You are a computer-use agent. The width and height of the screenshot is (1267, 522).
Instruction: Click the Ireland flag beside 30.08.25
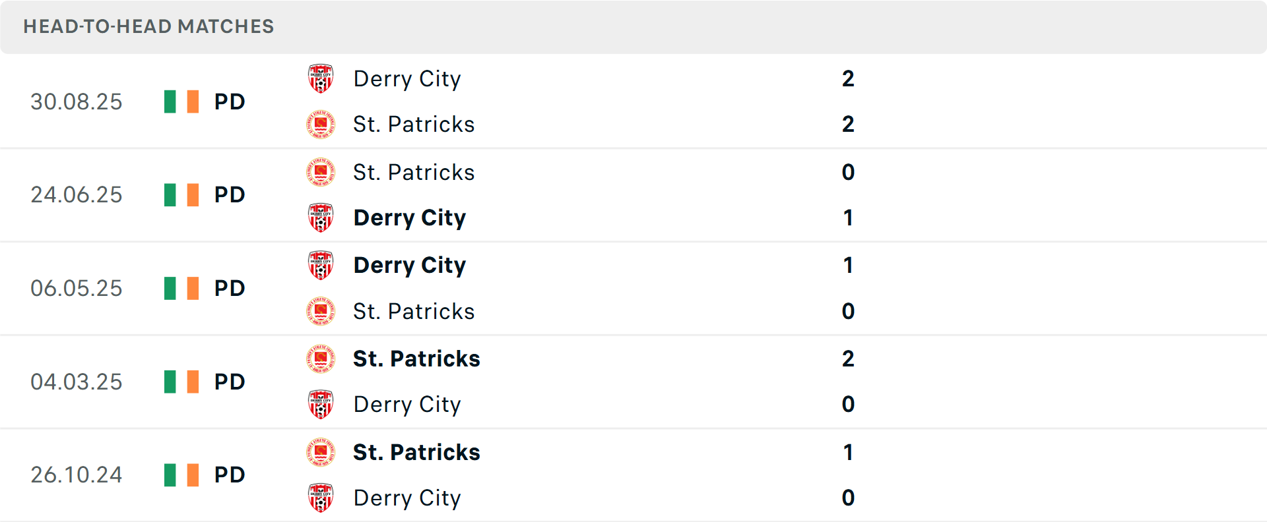[179, 101]
